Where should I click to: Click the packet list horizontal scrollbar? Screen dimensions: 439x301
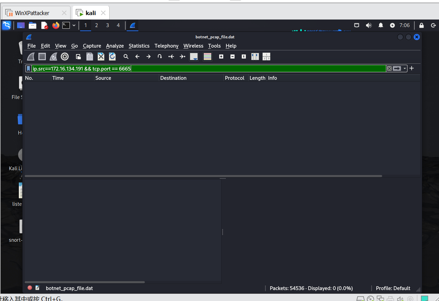pos(203,176)
